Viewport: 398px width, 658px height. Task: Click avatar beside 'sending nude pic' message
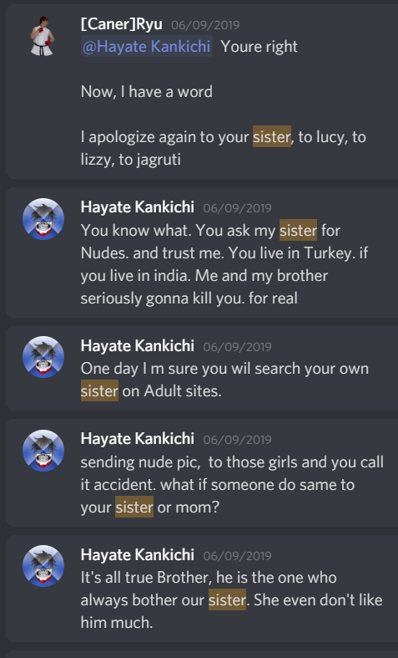pos(43,451)
